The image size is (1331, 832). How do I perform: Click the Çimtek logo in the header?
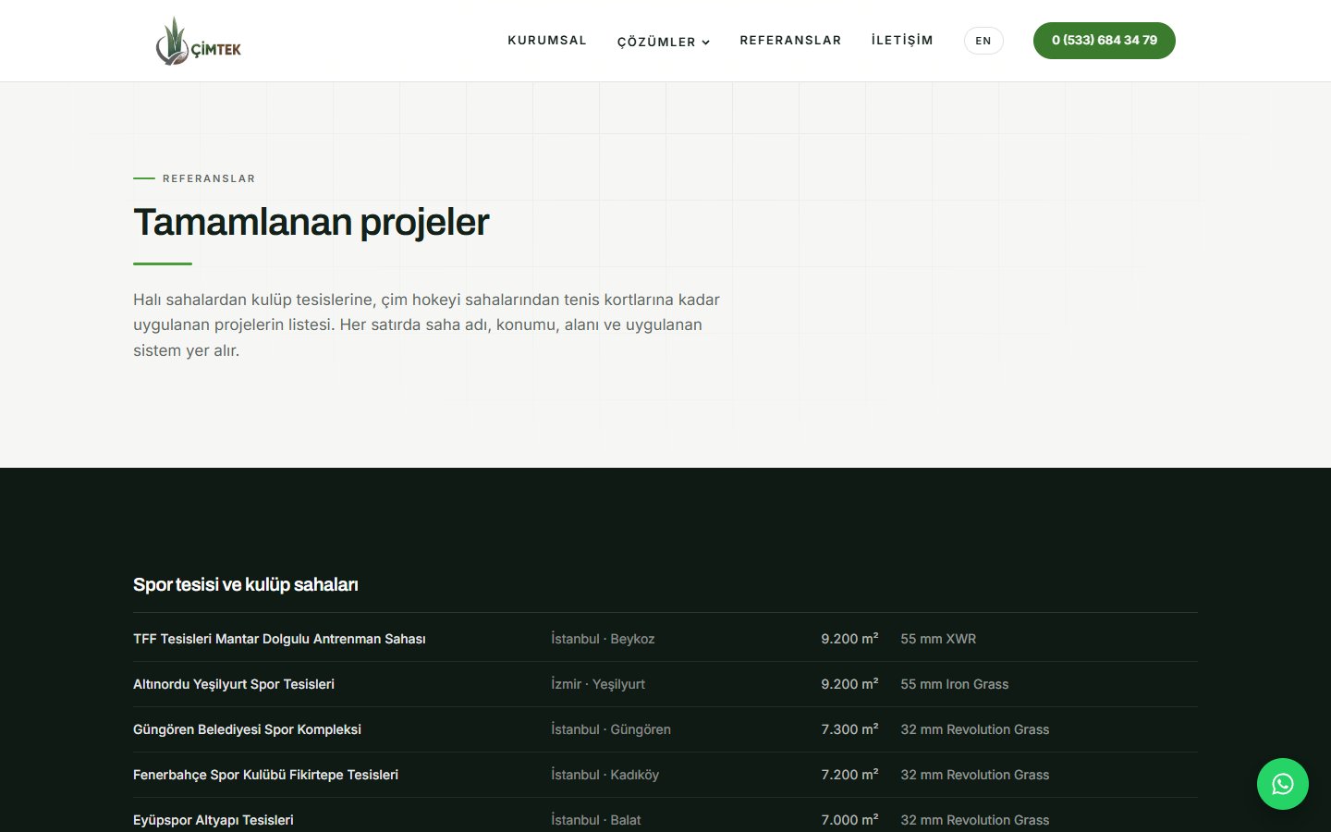[x=199, y=42]
